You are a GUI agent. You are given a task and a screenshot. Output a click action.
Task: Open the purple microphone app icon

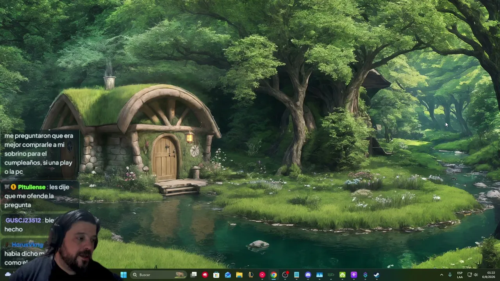click(x=354, y=275)
